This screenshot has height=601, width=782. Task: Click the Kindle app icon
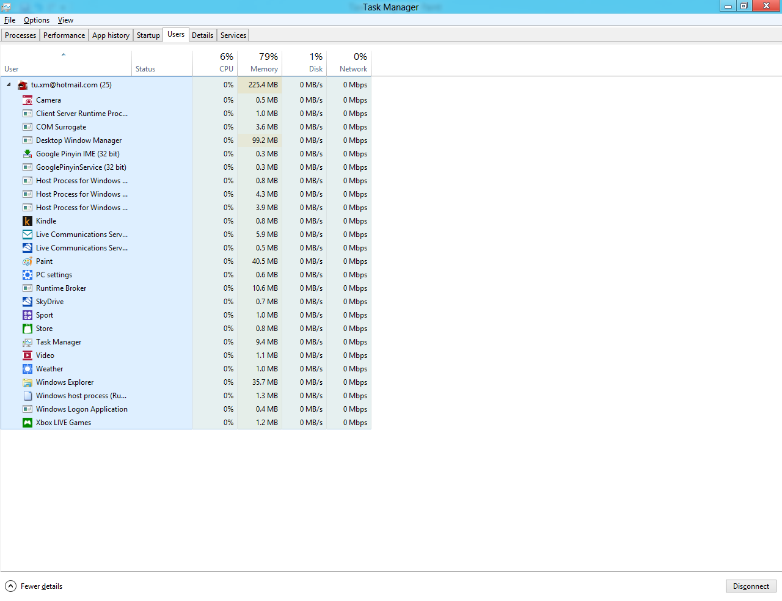(x=27, y=221)
